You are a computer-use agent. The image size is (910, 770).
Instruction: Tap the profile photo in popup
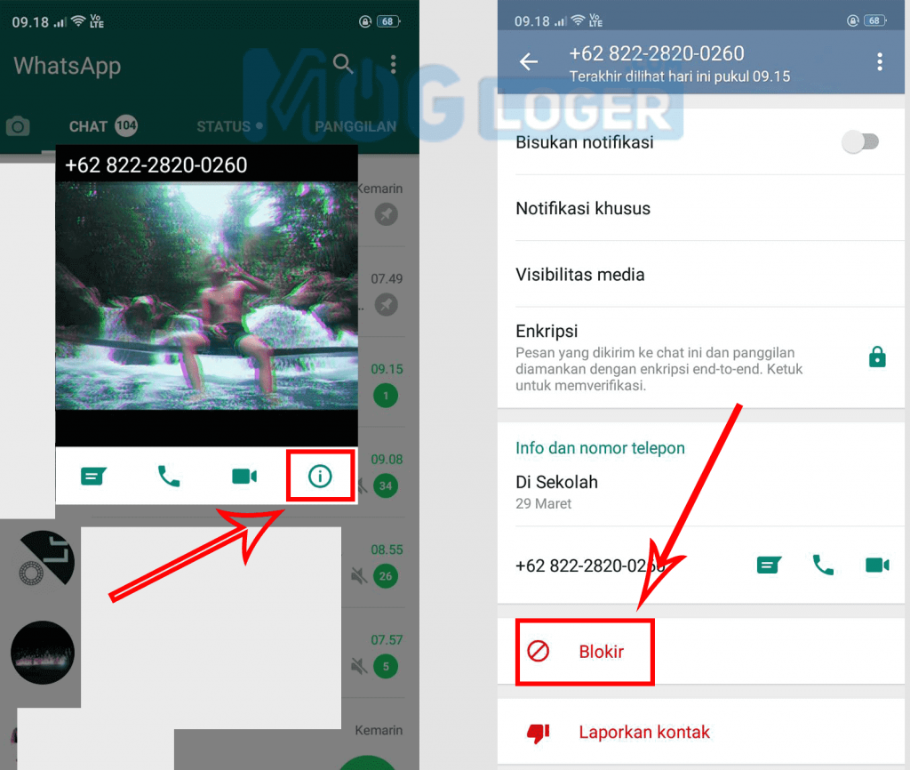[x=206, y=296]
